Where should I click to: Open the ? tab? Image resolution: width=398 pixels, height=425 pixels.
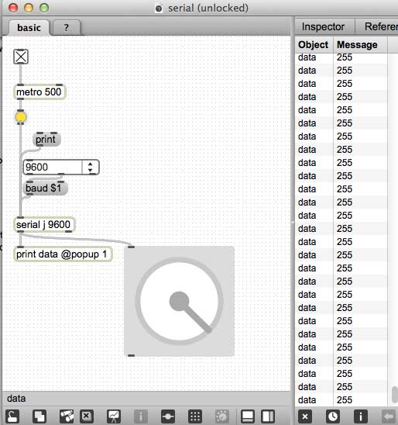[67, 28]
